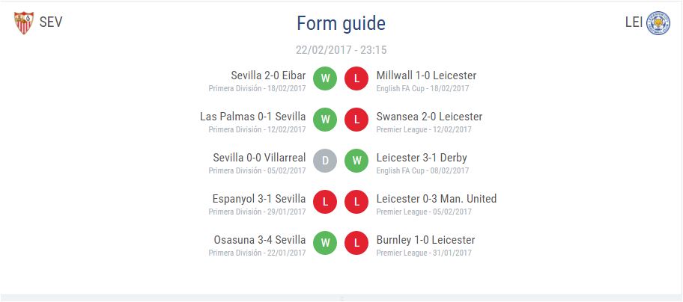Click the red L badge for Swansea 2-0 Leicester

pos(356,120)
